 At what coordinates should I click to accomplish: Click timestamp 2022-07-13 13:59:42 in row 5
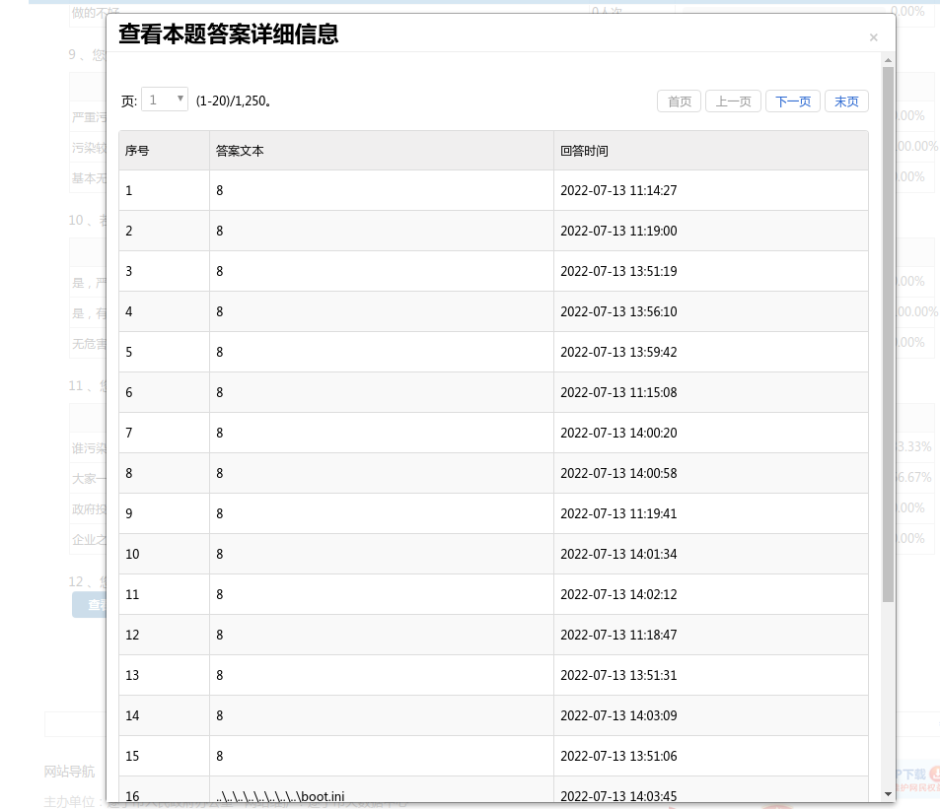pos(618,352)
